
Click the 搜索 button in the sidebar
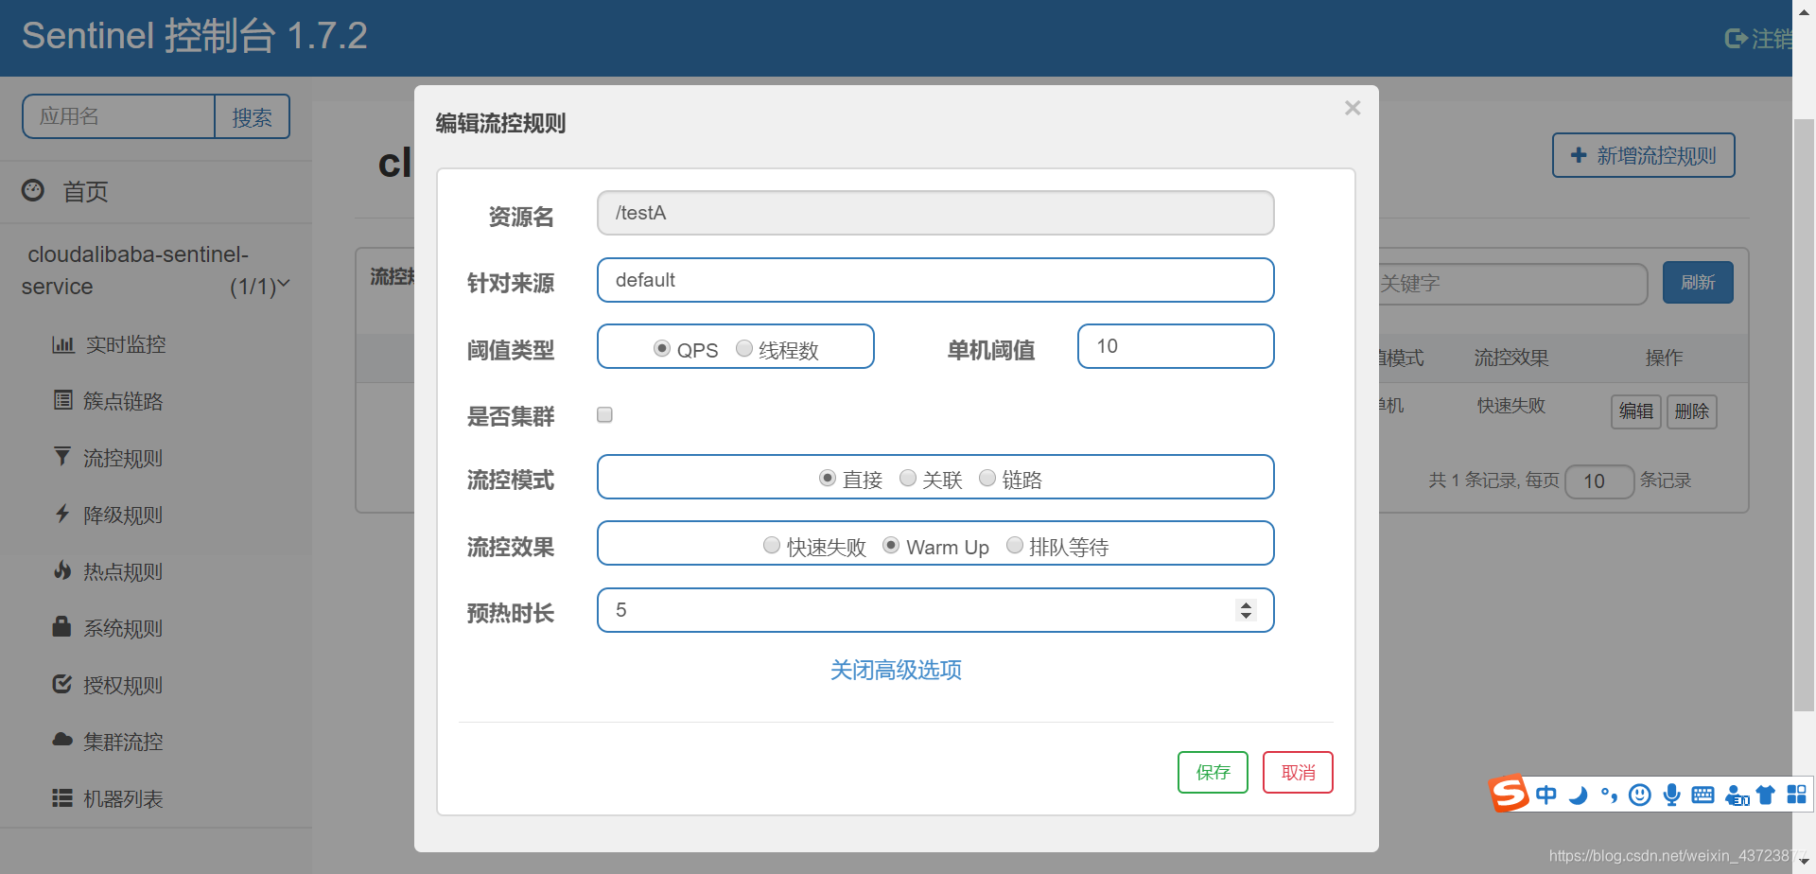252,116
